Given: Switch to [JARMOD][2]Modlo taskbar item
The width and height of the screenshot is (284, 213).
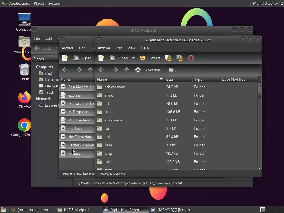Looking at the screenshot, I should pyautogui.click(x=172, y=210).
